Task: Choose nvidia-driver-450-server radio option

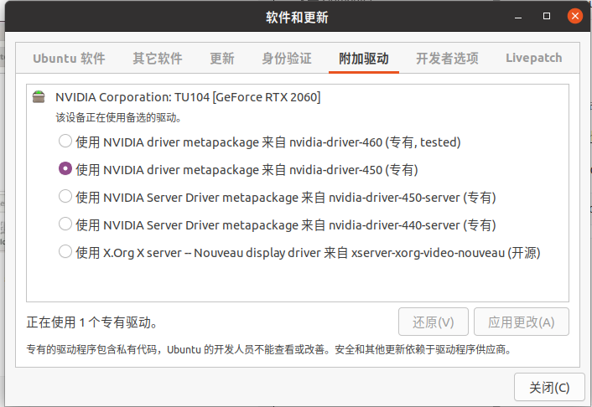Action: tap(65, 197)
